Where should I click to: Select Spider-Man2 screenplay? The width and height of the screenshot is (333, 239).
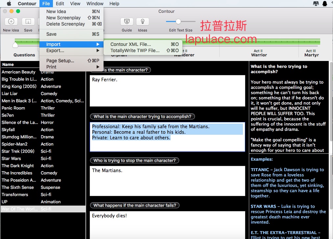click(x=43, y=144)
